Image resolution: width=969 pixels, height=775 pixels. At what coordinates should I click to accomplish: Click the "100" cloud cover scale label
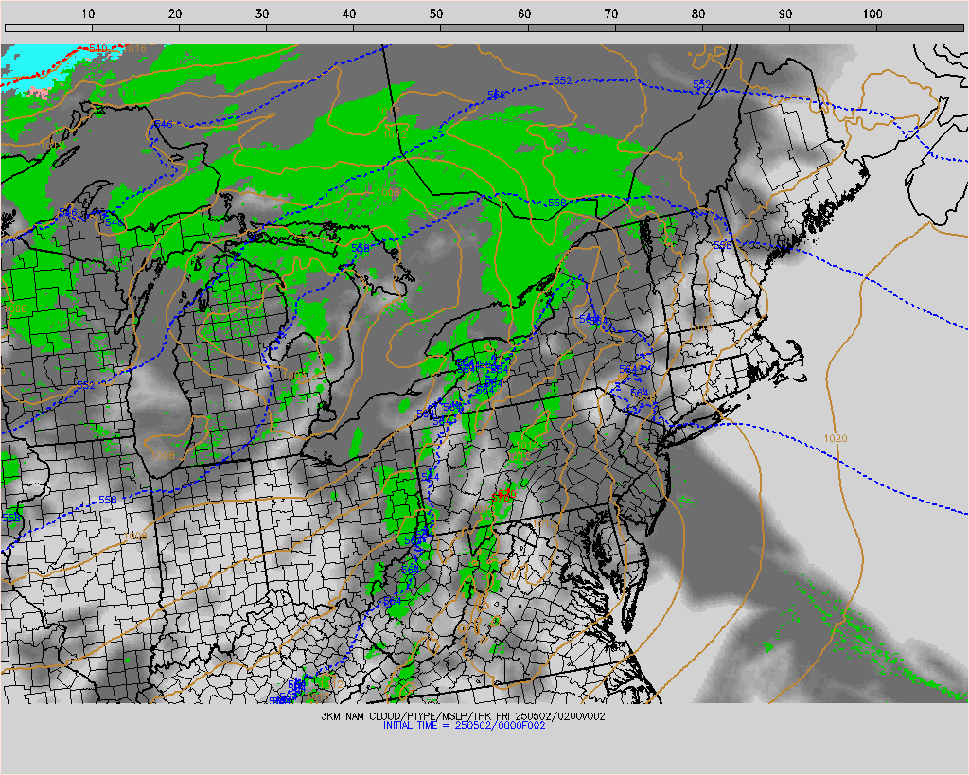(x=872, y=14)
